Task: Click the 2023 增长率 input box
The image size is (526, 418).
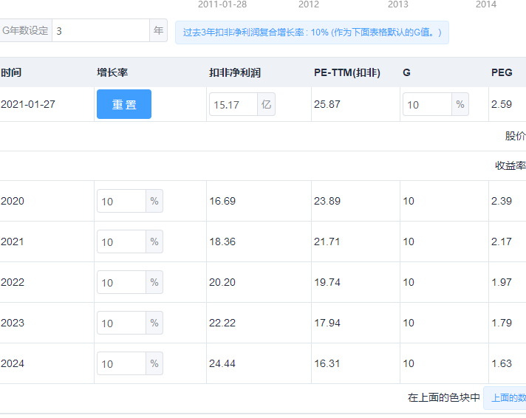Action: [121, 323]
